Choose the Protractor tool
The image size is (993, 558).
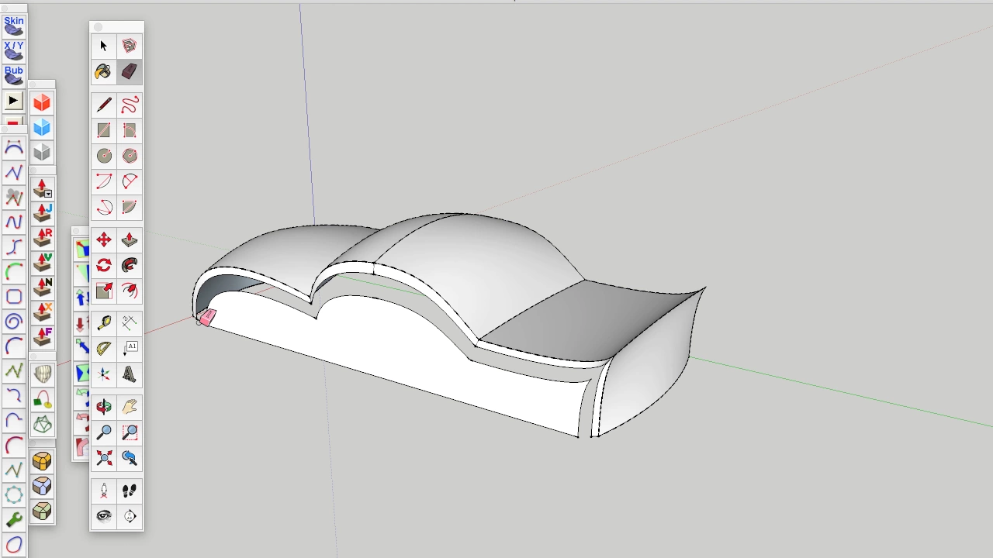(x=104, y=349)
